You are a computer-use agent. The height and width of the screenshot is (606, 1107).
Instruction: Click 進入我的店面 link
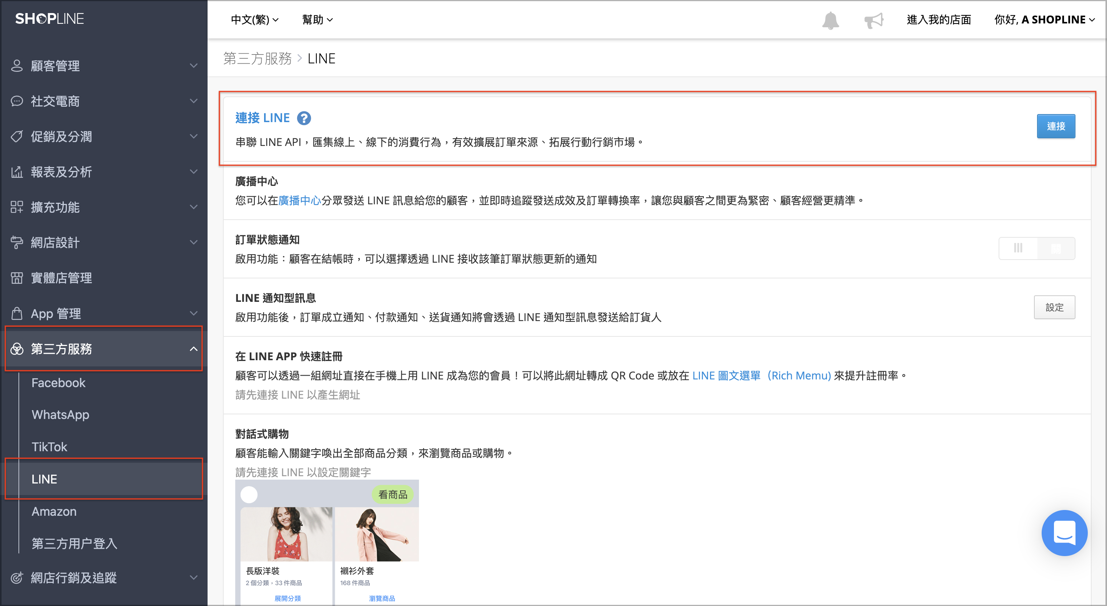[x=939, y=20]
